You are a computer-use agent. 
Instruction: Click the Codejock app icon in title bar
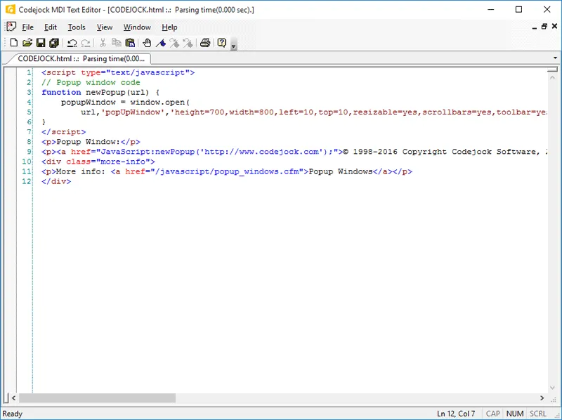point(11,9)
